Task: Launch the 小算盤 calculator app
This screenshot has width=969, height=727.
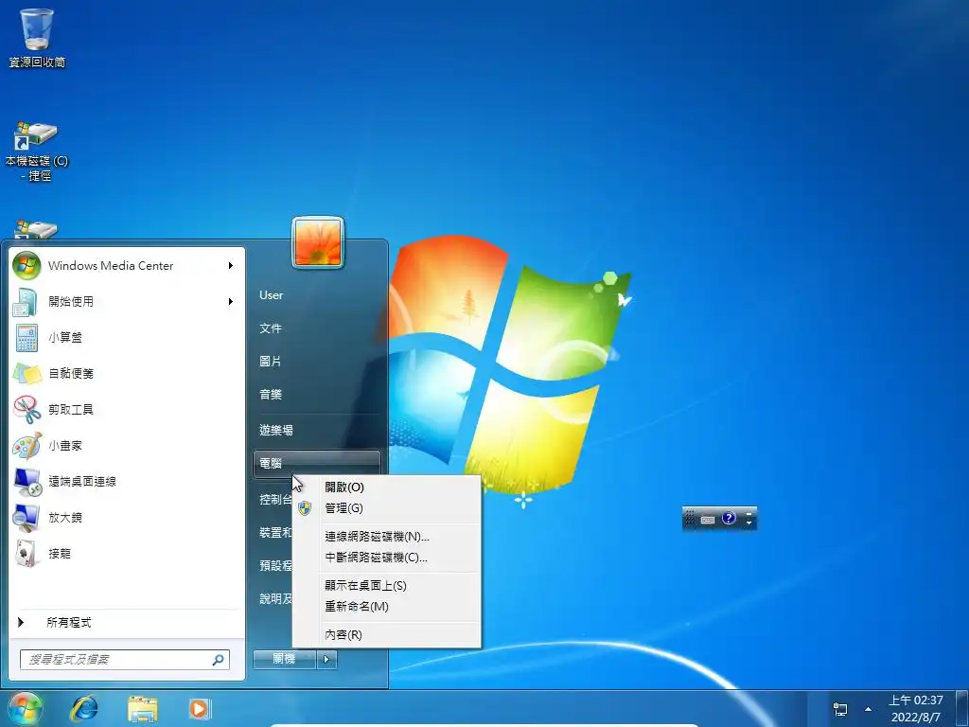Action: (127, 338)
